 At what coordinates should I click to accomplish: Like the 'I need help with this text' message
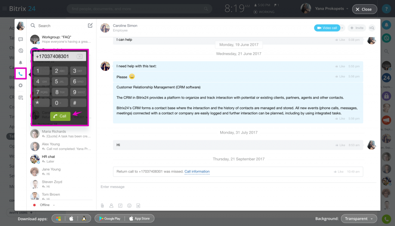[340, 66]
